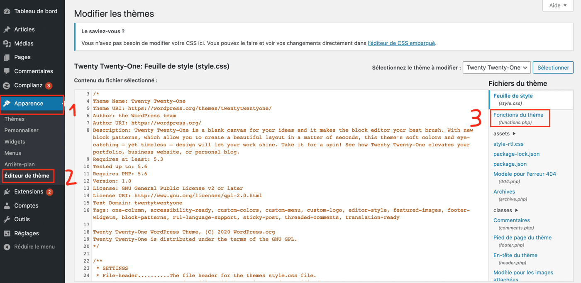
Task: Click the Extensions plug icon
Action: point(7,192)
